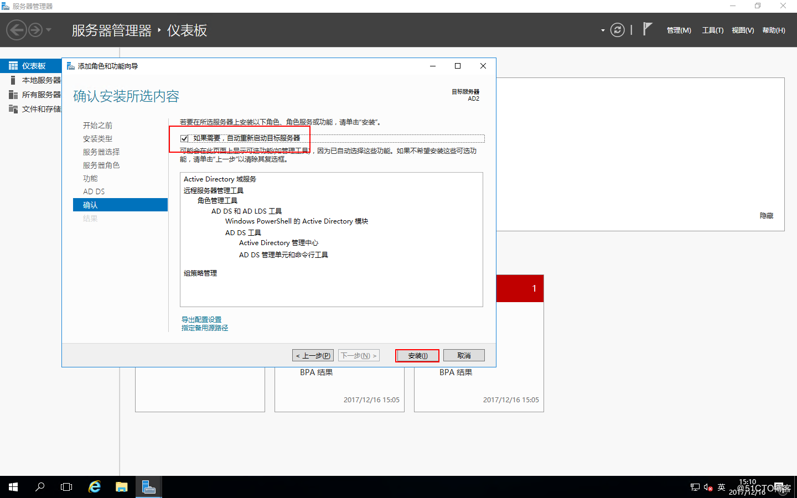Select 仪表板 in the left sidebar
The width and height of the screenshot is (797, 498).
tap(31, 66)
